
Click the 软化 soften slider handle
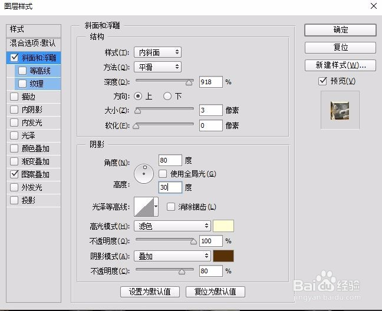[x=136, y=126]
